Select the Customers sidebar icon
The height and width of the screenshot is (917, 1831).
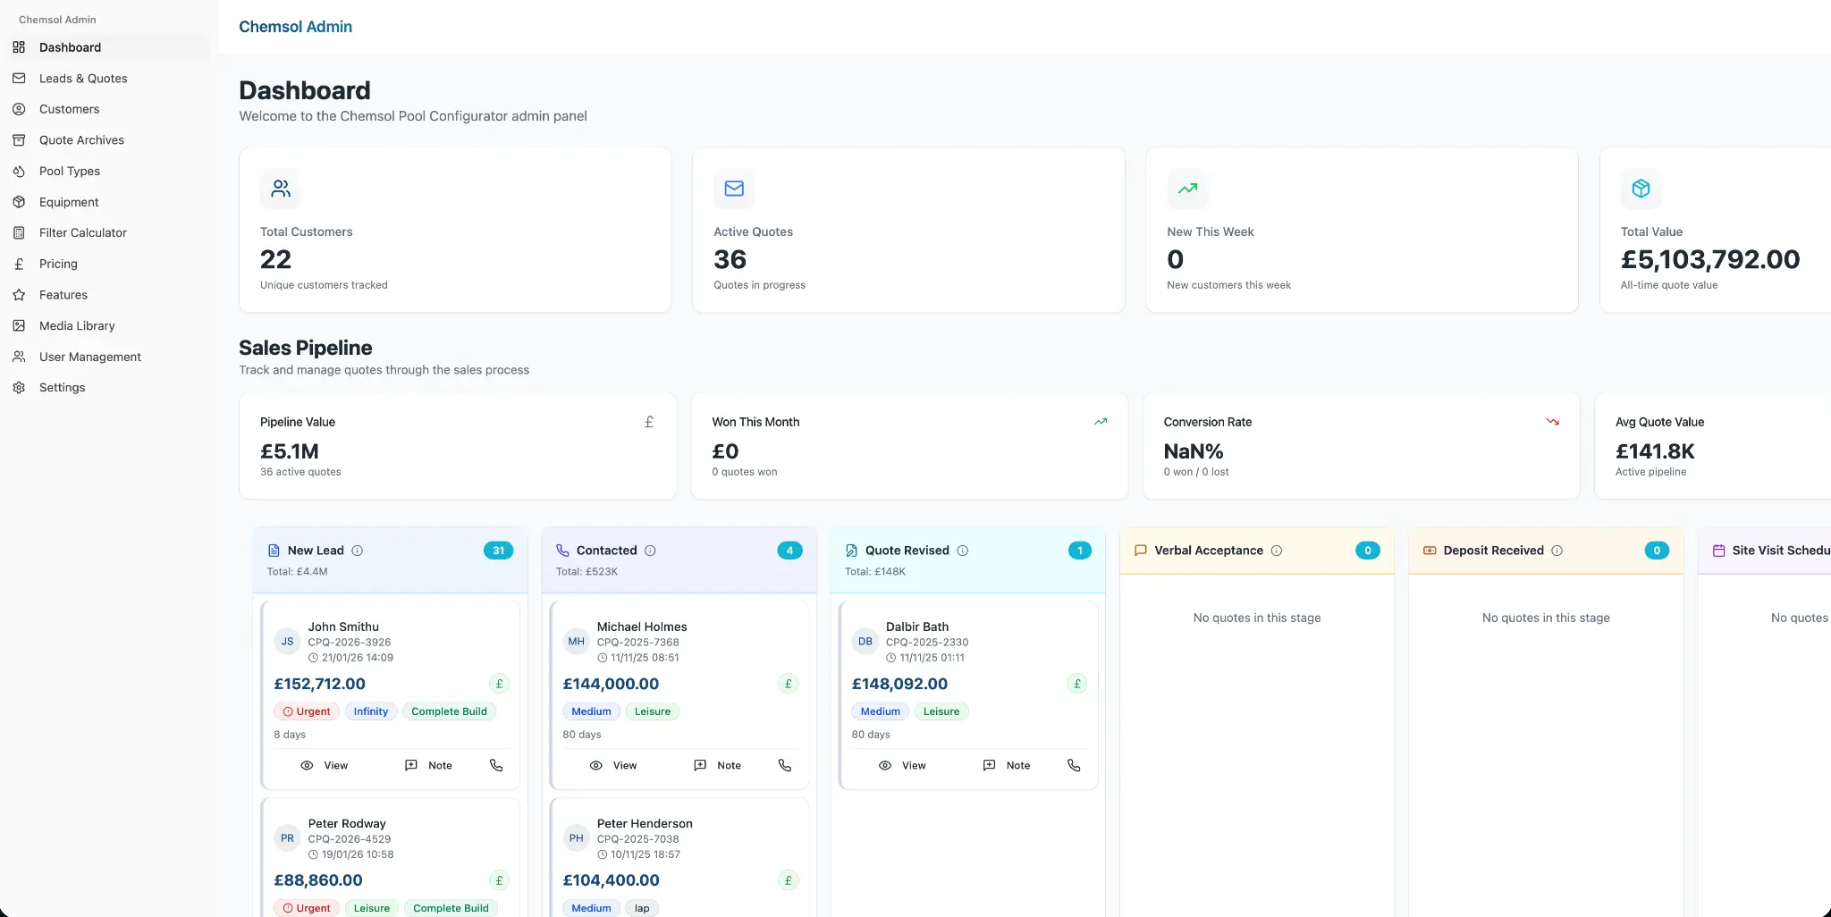[x=19, y=109]
